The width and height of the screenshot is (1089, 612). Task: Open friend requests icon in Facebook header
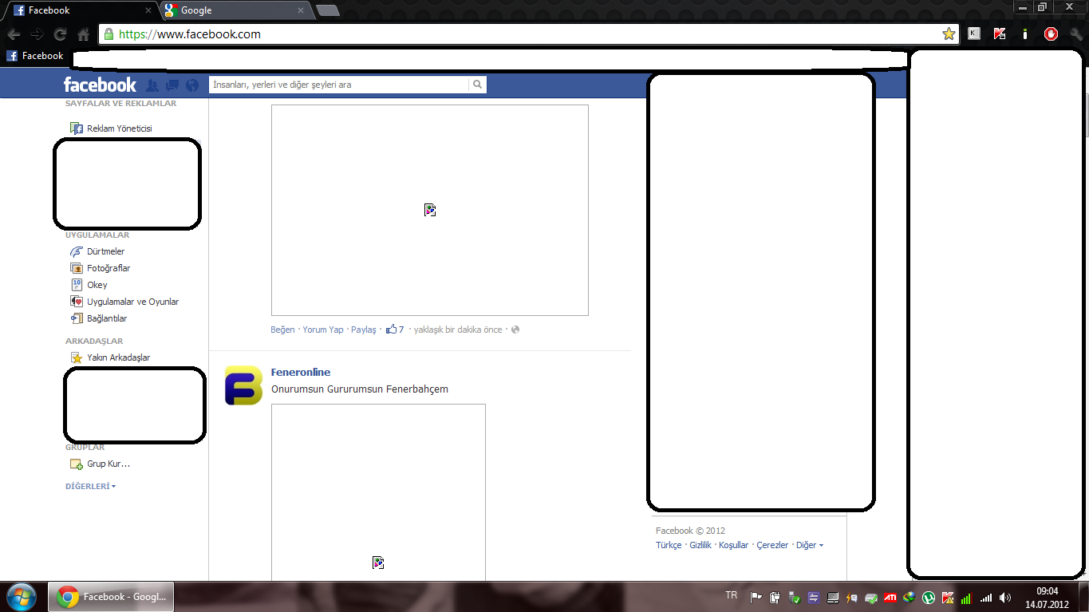click(152, 85)
